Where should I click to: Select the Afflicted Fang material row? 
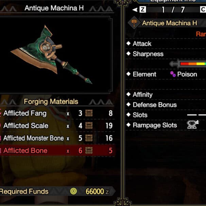pyautogui.click(x=57, y=113)
